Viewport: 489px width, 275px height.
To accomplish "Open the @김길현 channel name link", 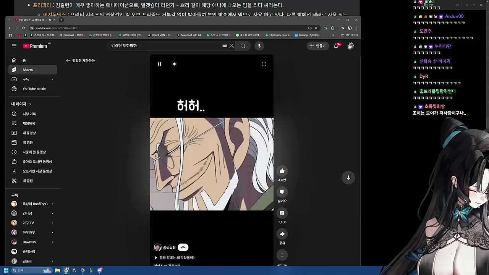I will coord(169,247).
